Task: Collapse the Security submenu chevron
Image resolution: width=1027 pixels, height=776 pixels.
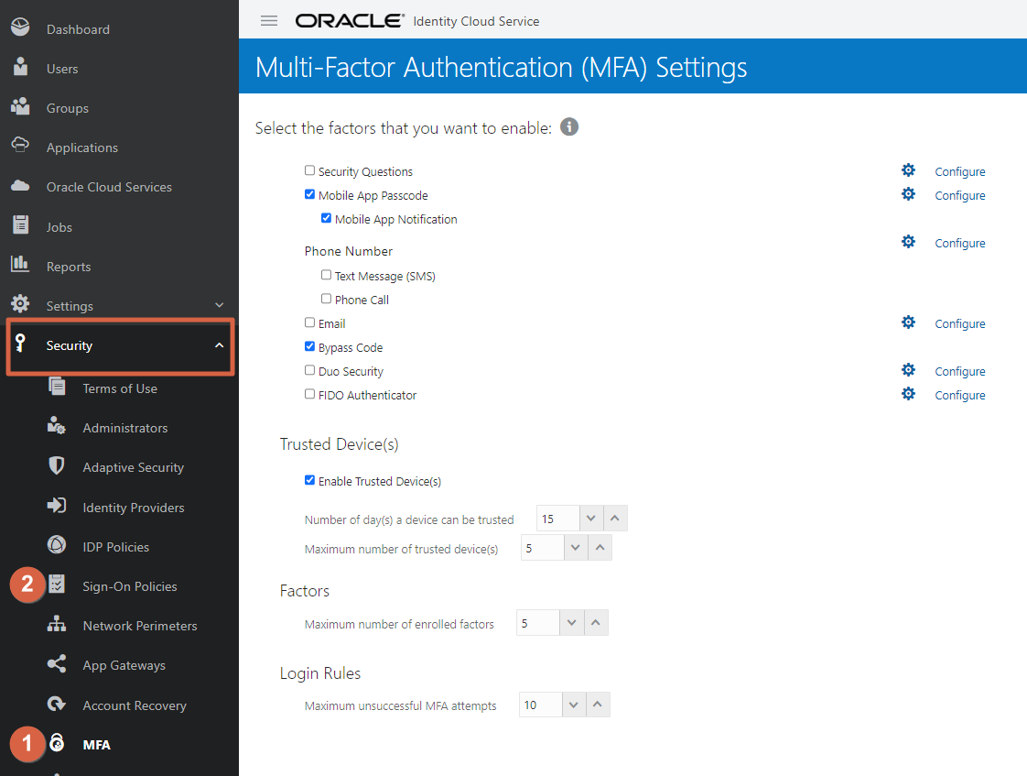Action: tap(220, 345)
